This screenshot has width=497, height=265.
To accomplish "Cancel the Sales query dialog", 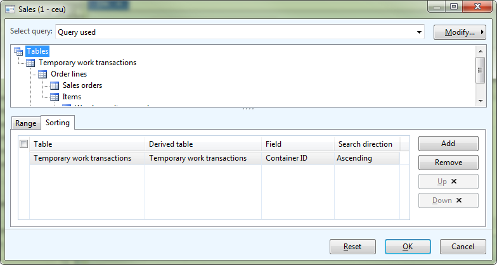I will click(463, 247).
